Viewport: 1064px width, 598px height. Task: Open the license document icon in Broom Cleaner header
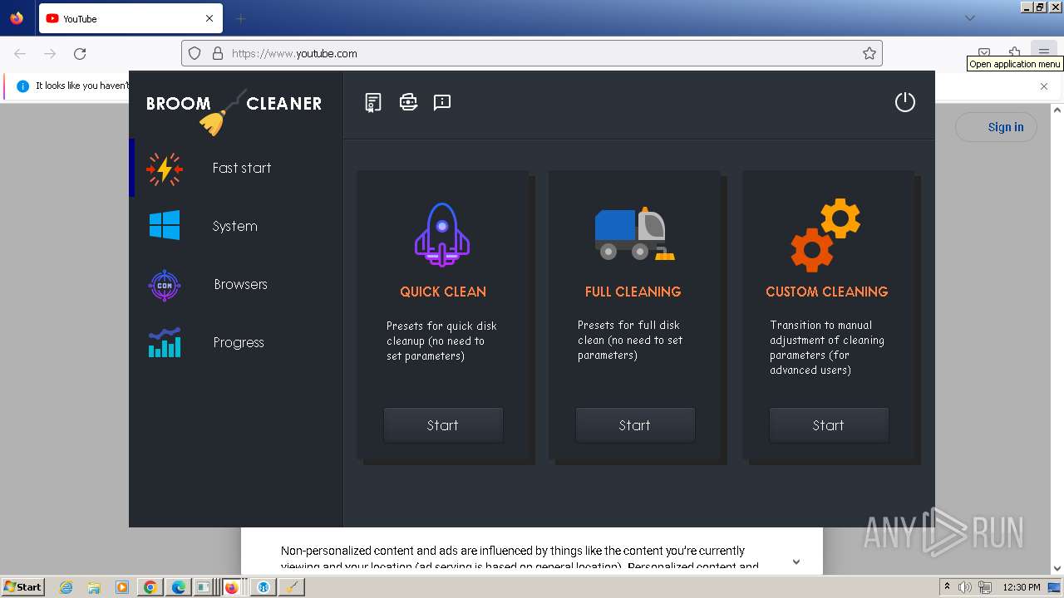(373, 102)
